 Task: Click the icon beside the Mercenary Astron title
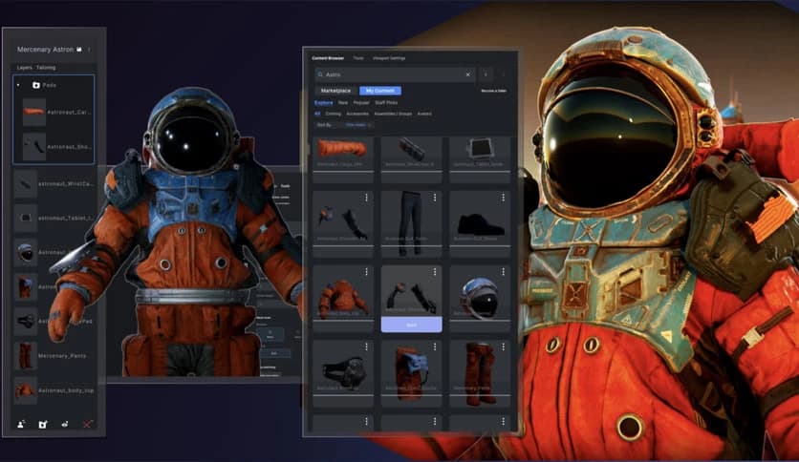79,50
